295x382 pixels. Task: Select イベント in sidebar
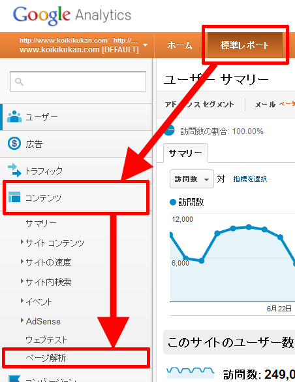(39, 302)
